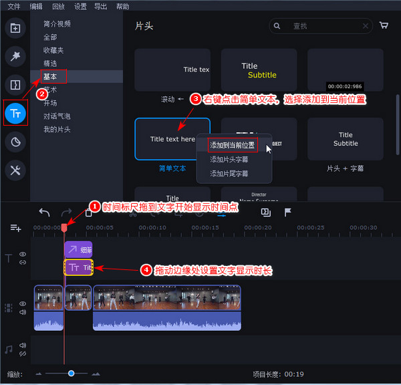The height and width of the screenshot is (385, 401).
Task: Open the 导出 menu
Action: [x=100, y=7]
